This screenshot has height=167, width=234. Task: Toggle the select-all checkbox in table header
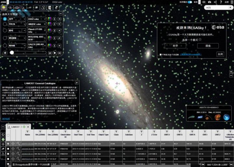[8, 135]
